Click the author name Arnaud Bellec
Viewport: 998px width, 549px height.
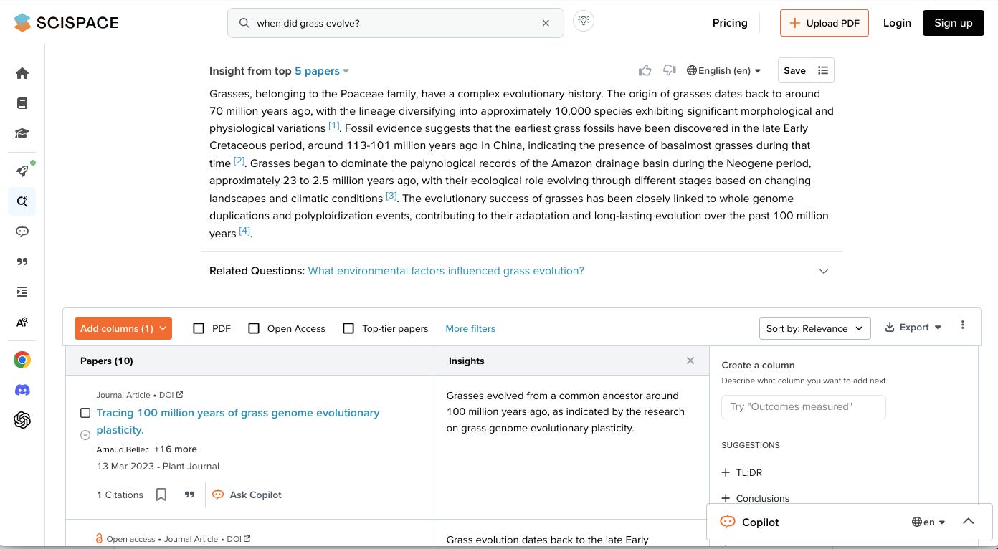(x=123, y=449)
